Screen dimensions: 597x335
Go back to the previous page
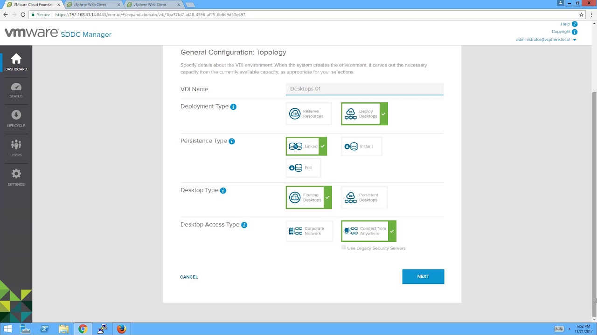pos(6,14)
